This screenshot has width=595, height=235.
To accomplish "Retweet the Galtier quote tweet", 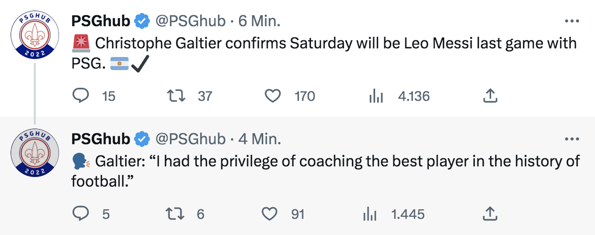I will (174, 214).
